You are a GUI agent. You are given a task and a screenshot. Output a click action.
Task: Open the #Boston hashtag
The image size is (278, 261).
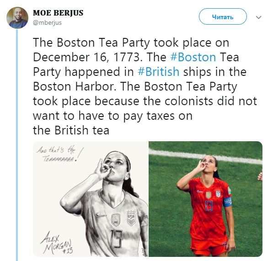(192, 58)
